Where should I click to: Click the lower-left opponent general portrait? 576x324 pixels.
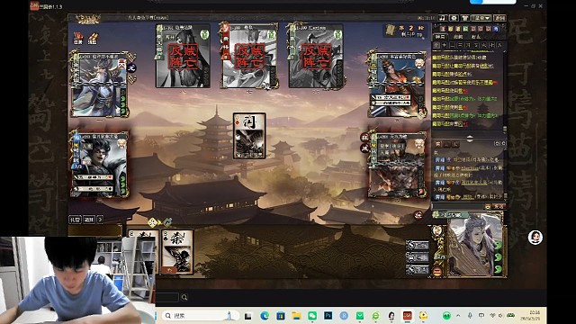(99, 166)
